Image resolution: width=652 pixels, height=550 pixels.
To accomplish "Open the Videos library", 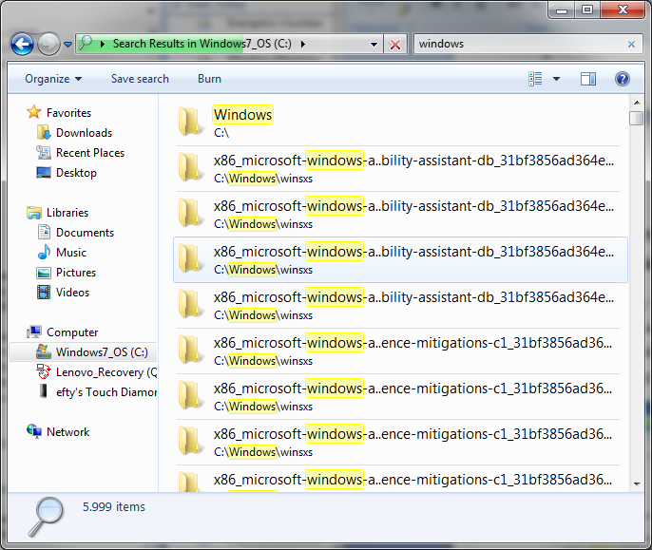I will tap(73, 293).
